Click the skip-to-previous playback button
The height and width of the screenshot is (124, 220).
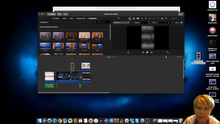143,52
